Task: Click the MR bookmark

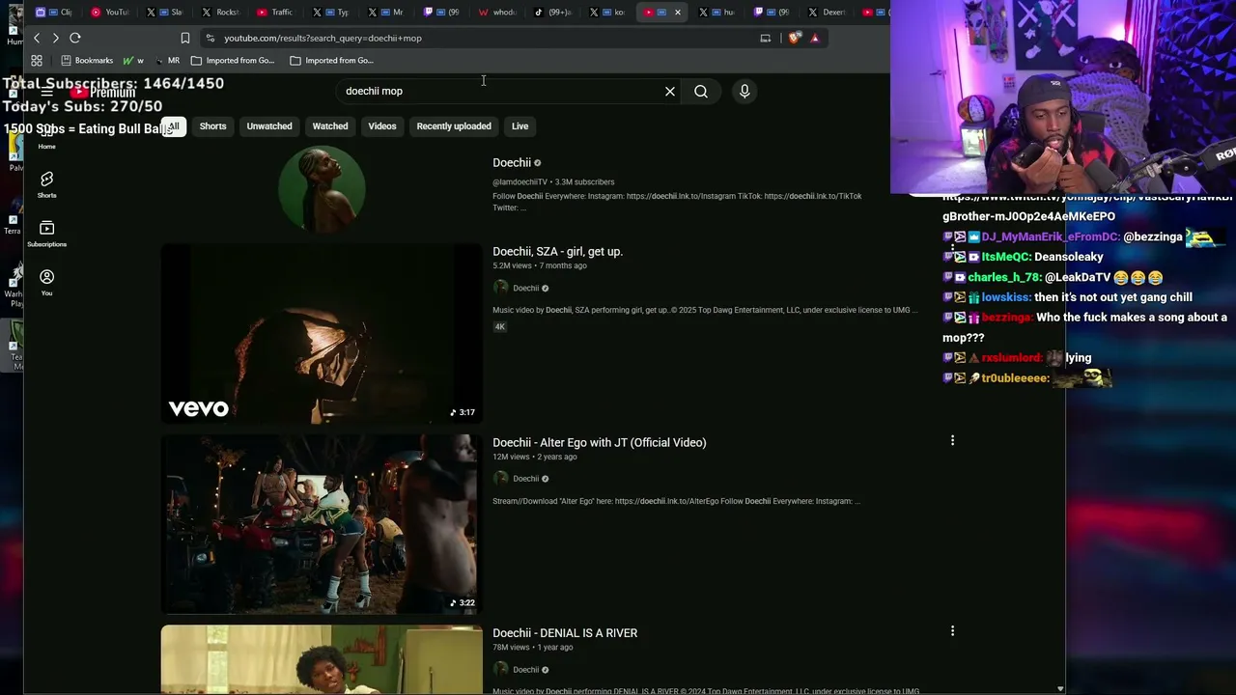Action: 167,60
